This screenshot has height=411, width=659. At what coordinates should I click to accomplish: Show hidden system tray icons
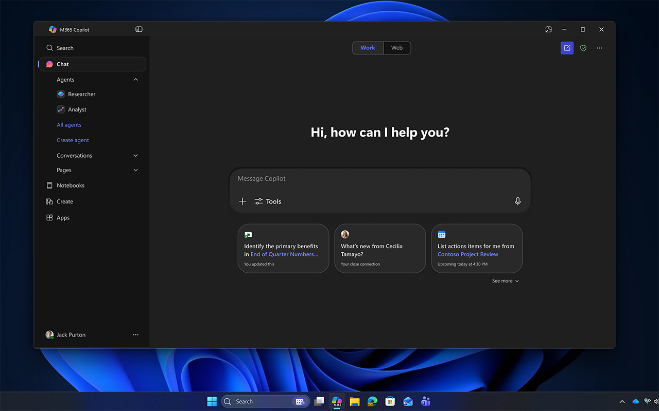[x=622, y=401]
